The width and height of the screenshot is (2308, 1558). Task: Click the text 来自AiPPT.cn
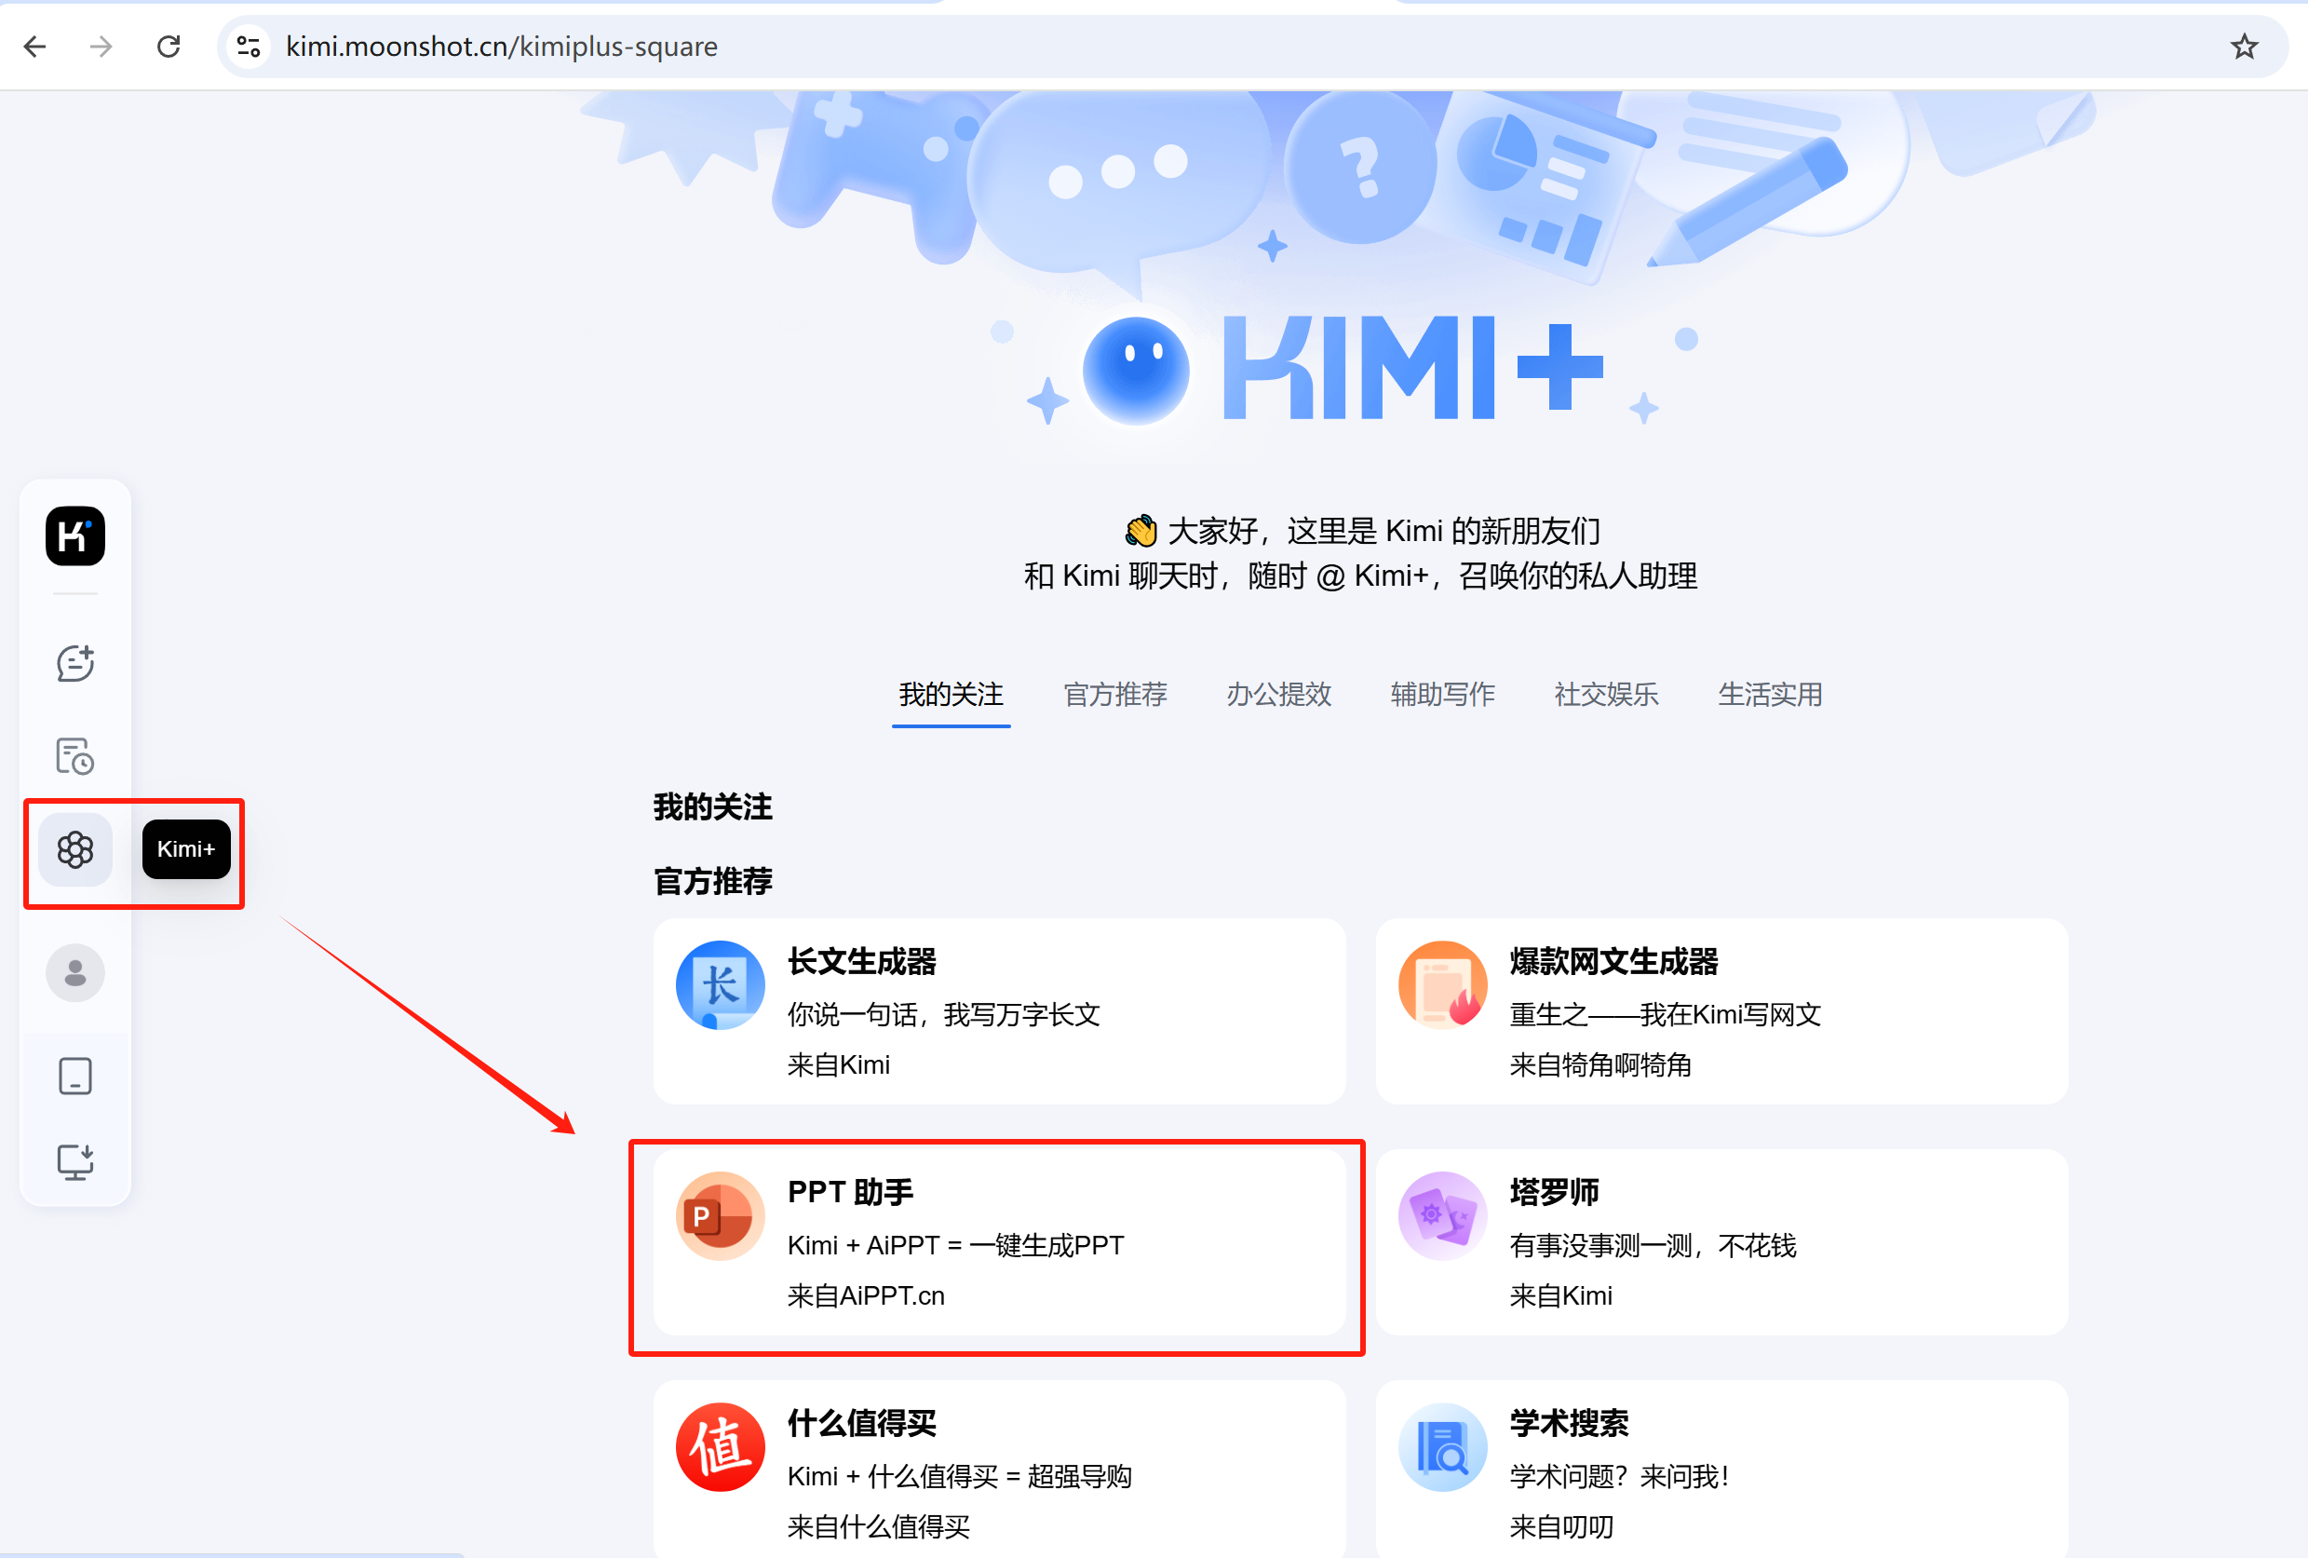866,1295
